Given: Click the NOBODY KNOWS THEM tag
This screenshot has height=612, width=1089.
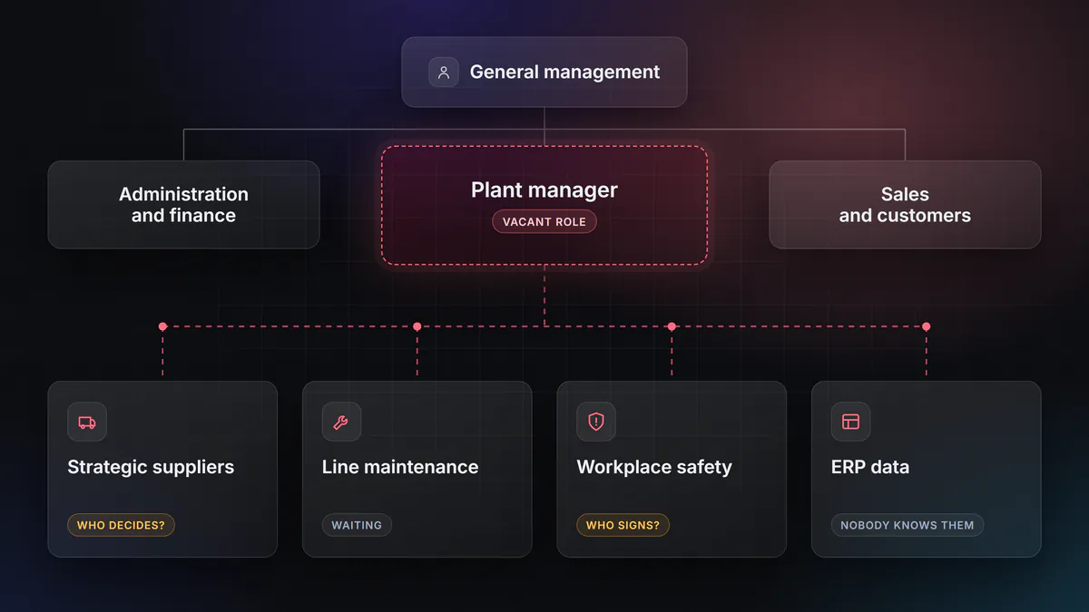Looking at the screenshot, I should coord(907,525).
